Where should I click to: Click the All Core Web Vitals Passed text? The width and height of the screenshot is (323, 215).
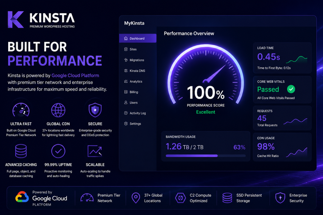(x=276, y=98)
